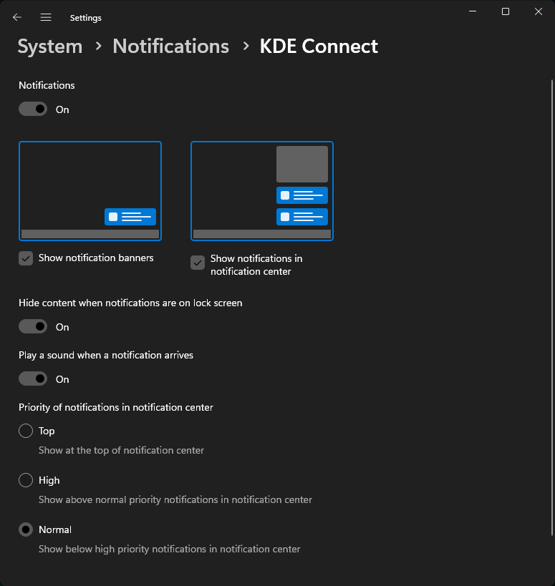
Task: Navigate to Notifications breadcrumb
Action: tap(170, 47)
